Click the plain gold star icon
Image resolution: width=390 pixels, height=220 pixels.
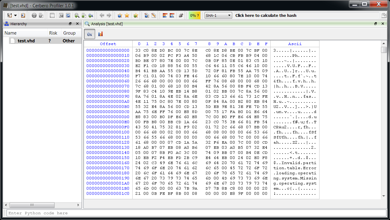pos(127,15)
